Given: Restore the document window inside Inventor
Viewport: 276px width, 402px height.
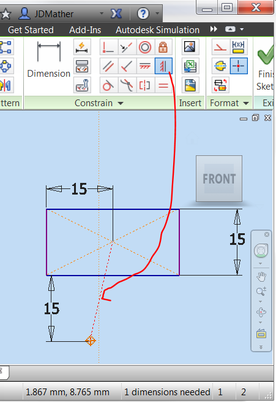Looking at the screenshot, I should pos(255,118).
